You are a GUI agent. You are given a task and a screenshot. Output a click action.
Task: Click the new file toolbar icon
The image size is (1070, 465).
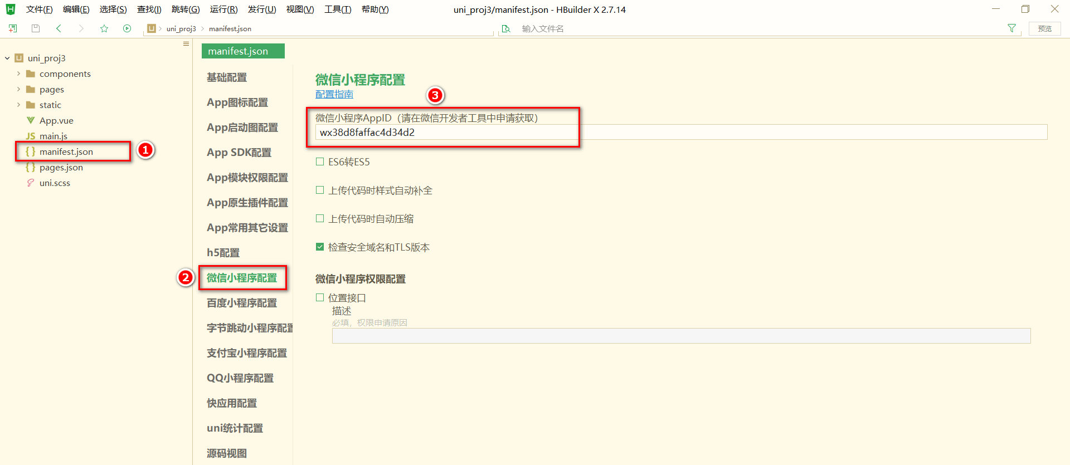point(13,28)
